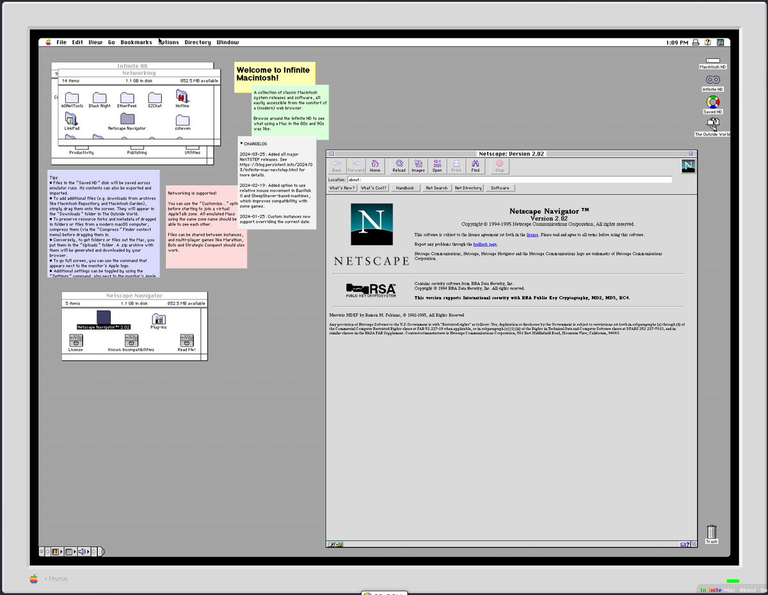Screen dimensions: 768x595
Task: Click the What's Cool? directory button
Action: tap(374, 188)
